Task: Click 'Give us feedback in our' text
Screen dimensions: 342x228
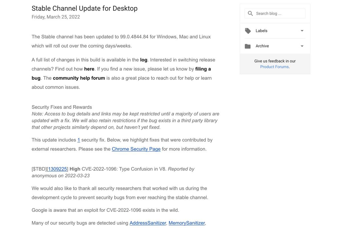Action: tap(275, 61)
